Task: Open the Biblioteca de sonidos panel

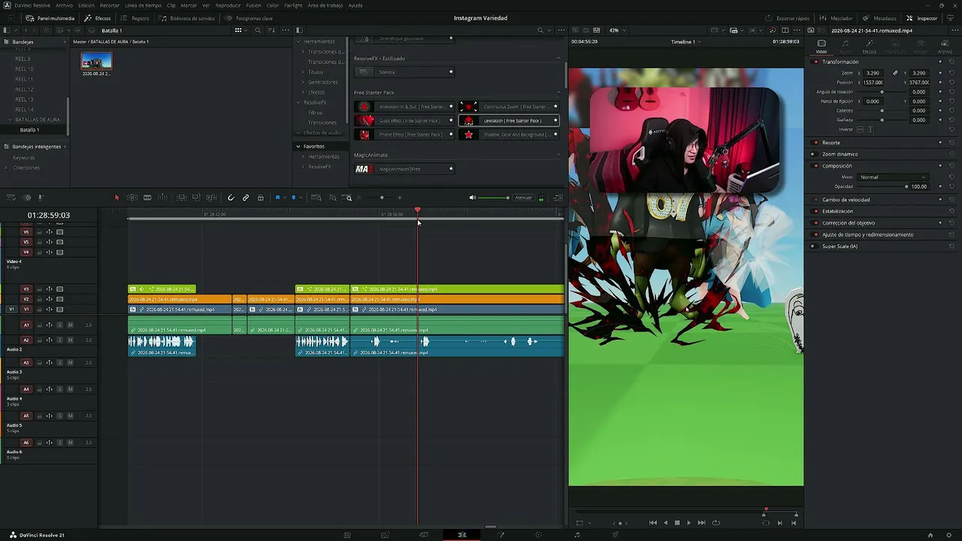Action: [187, 18]
